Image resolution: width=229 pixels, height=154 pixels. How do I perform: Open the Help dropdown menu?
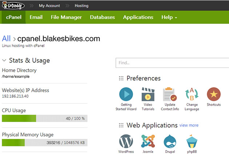coord(169,17)
